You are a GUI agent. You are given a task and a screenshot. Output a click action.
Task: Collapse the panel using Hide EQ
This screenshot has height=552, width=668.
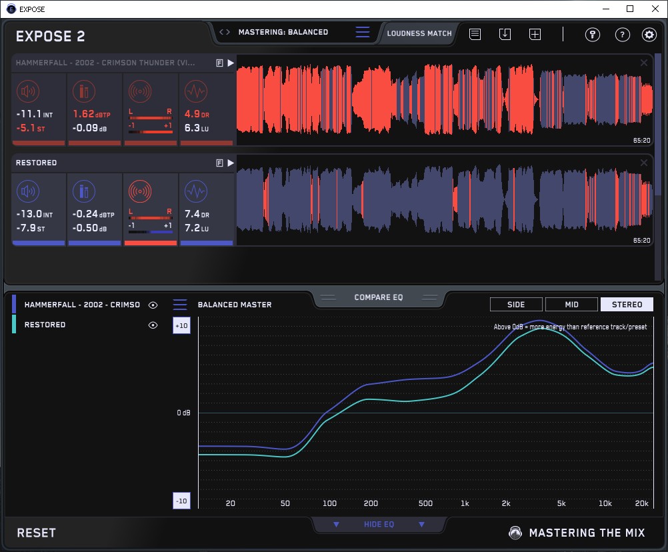tap(379, 525)
